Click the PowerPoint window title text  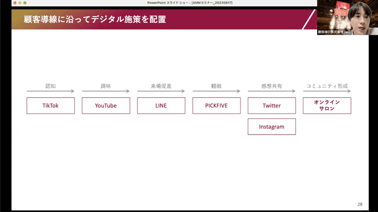coord(190,3)
